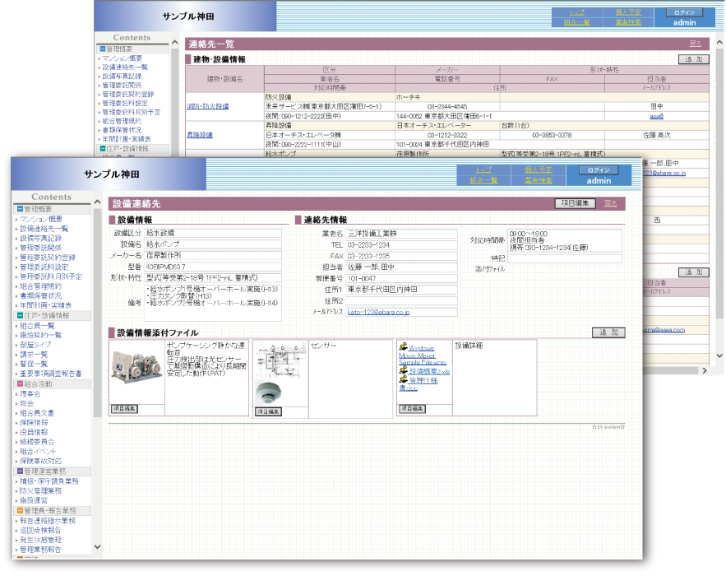Open kato-123@ebara.co.jp email link

pos(378,312)
